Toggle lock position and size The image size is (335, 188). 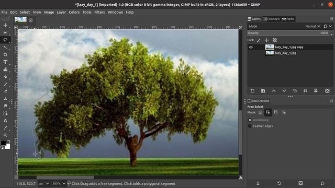tap(266, 40)
